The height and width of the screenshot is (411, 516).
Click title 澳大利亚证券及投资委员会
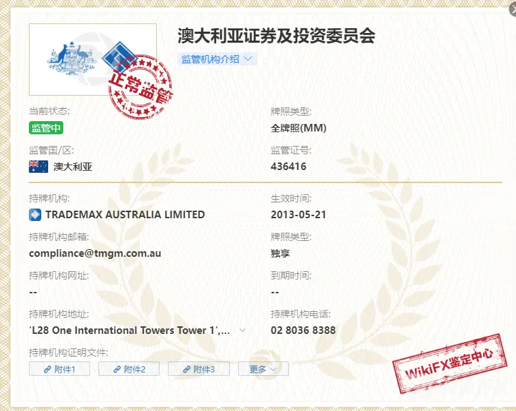277,36
